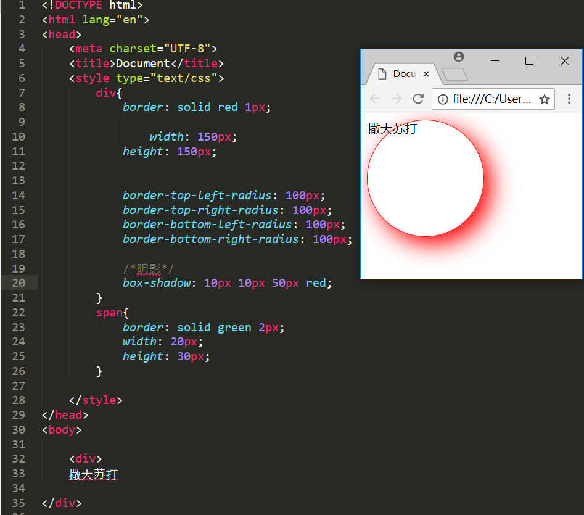This screenshot has width=584, height=515.
Task: Click the style type="text/css" opening tag
Action: coord(146,78)
